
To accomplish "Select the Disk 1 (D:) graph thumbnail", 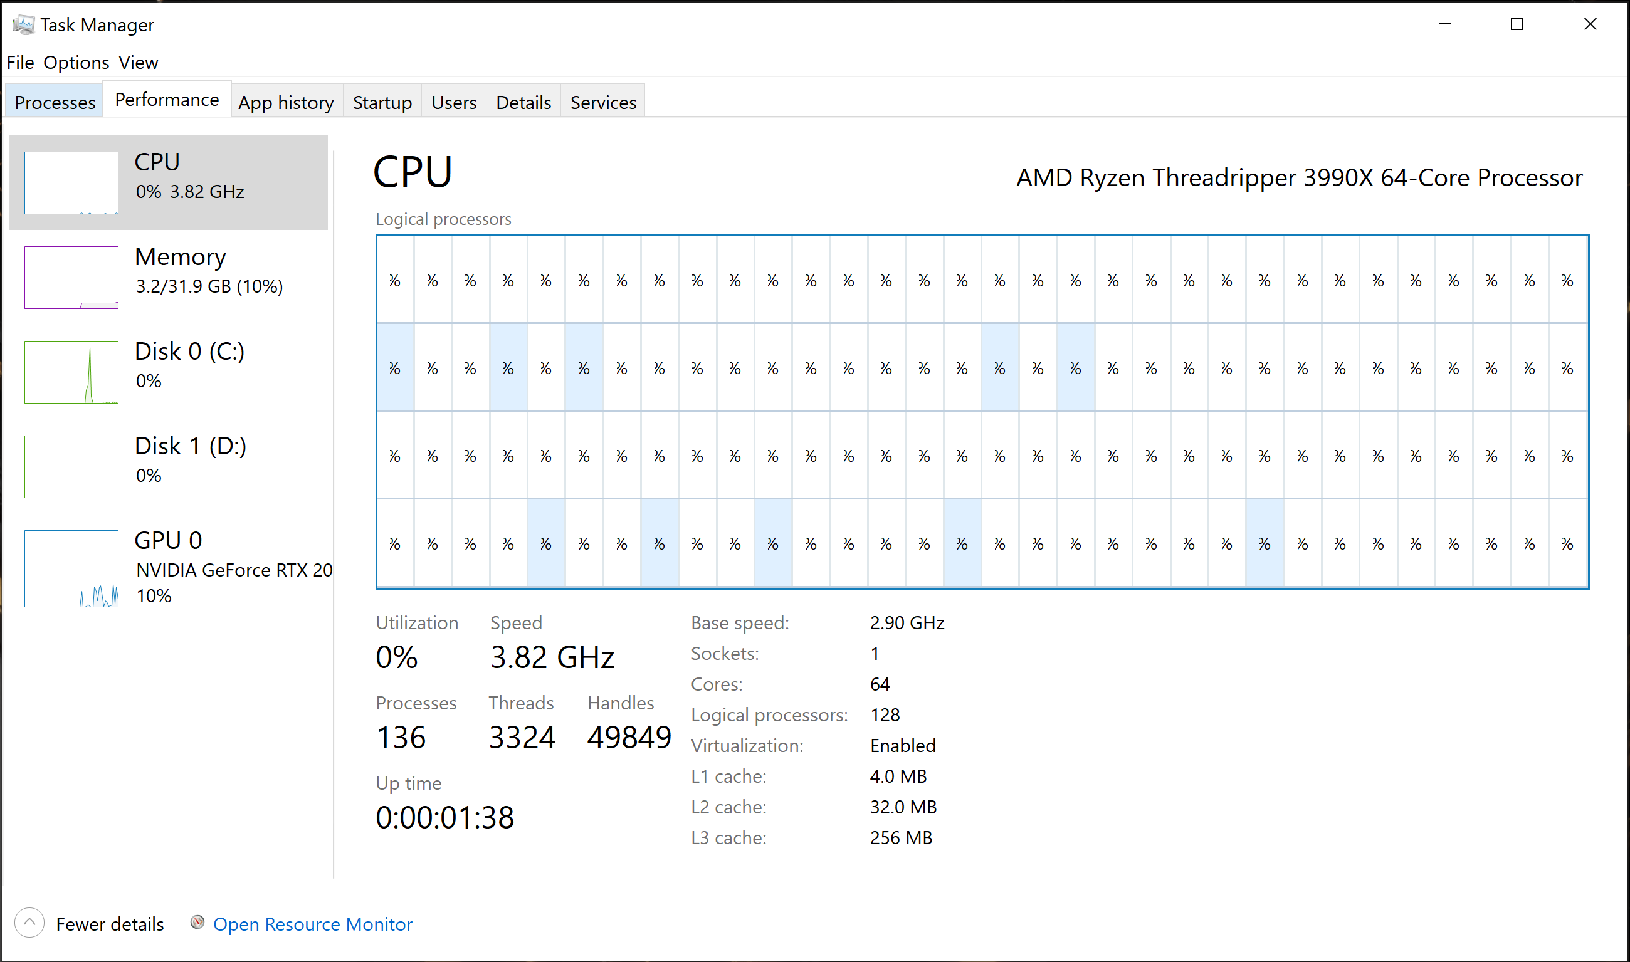I will pos(71,467).
